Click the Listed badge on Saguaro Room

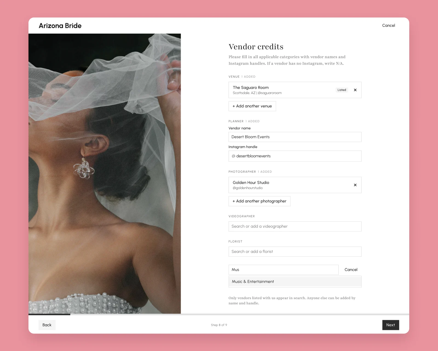pyautogui.click(x=342, y=90)
